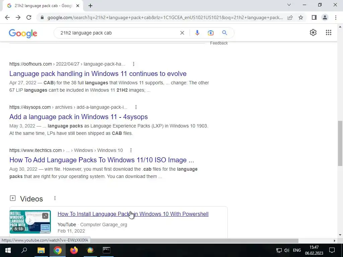Viewport: 343px width, 257px height.
Task: Open 'Add a language pack in Windows 11 - 4sysops'
Action: point(78,117)
